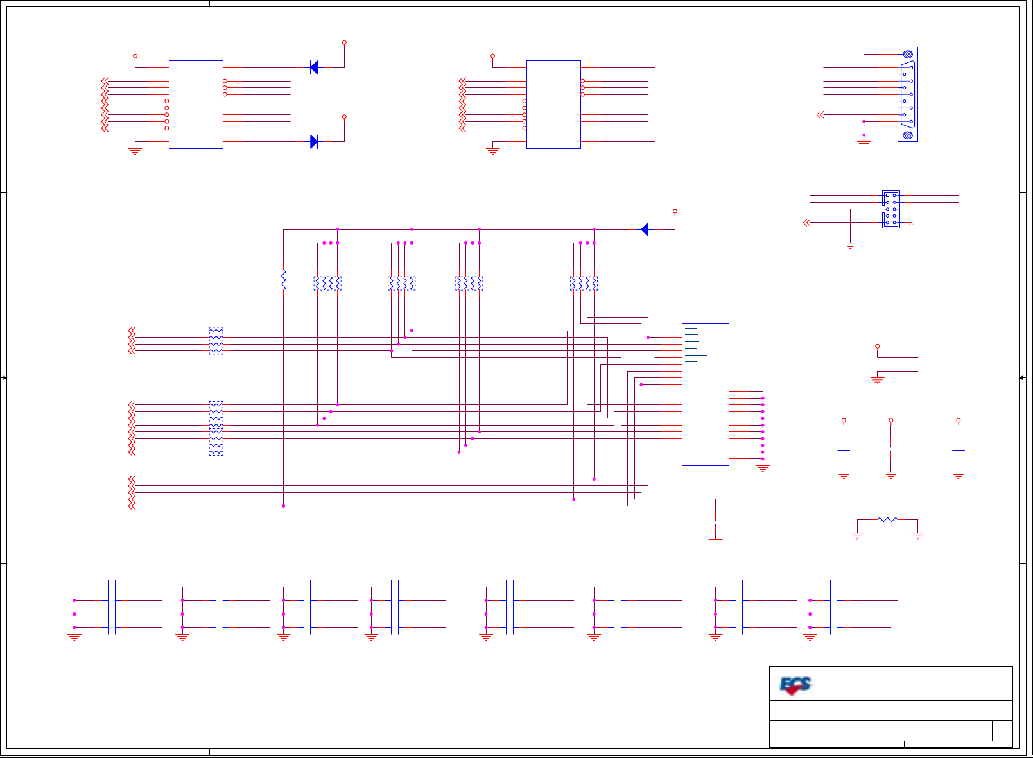Click the ground symbol at the large IC's right pins
The image size is (1033, 758).
pyautogui.click(x=763, y=469)
